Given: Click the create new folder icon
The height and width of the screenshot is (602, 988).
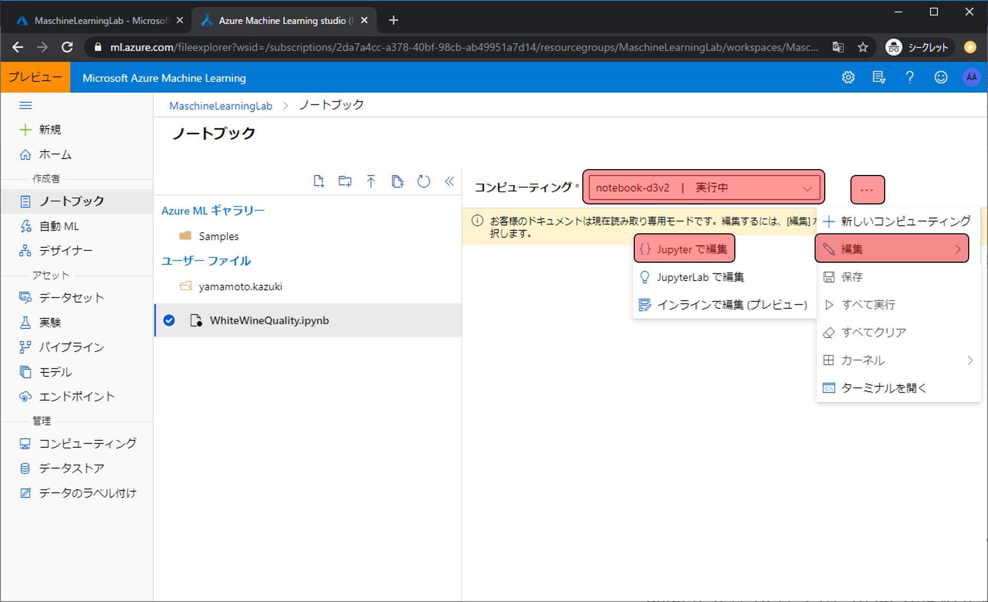Looking at the screenshot, I should [x=345, y=181].
